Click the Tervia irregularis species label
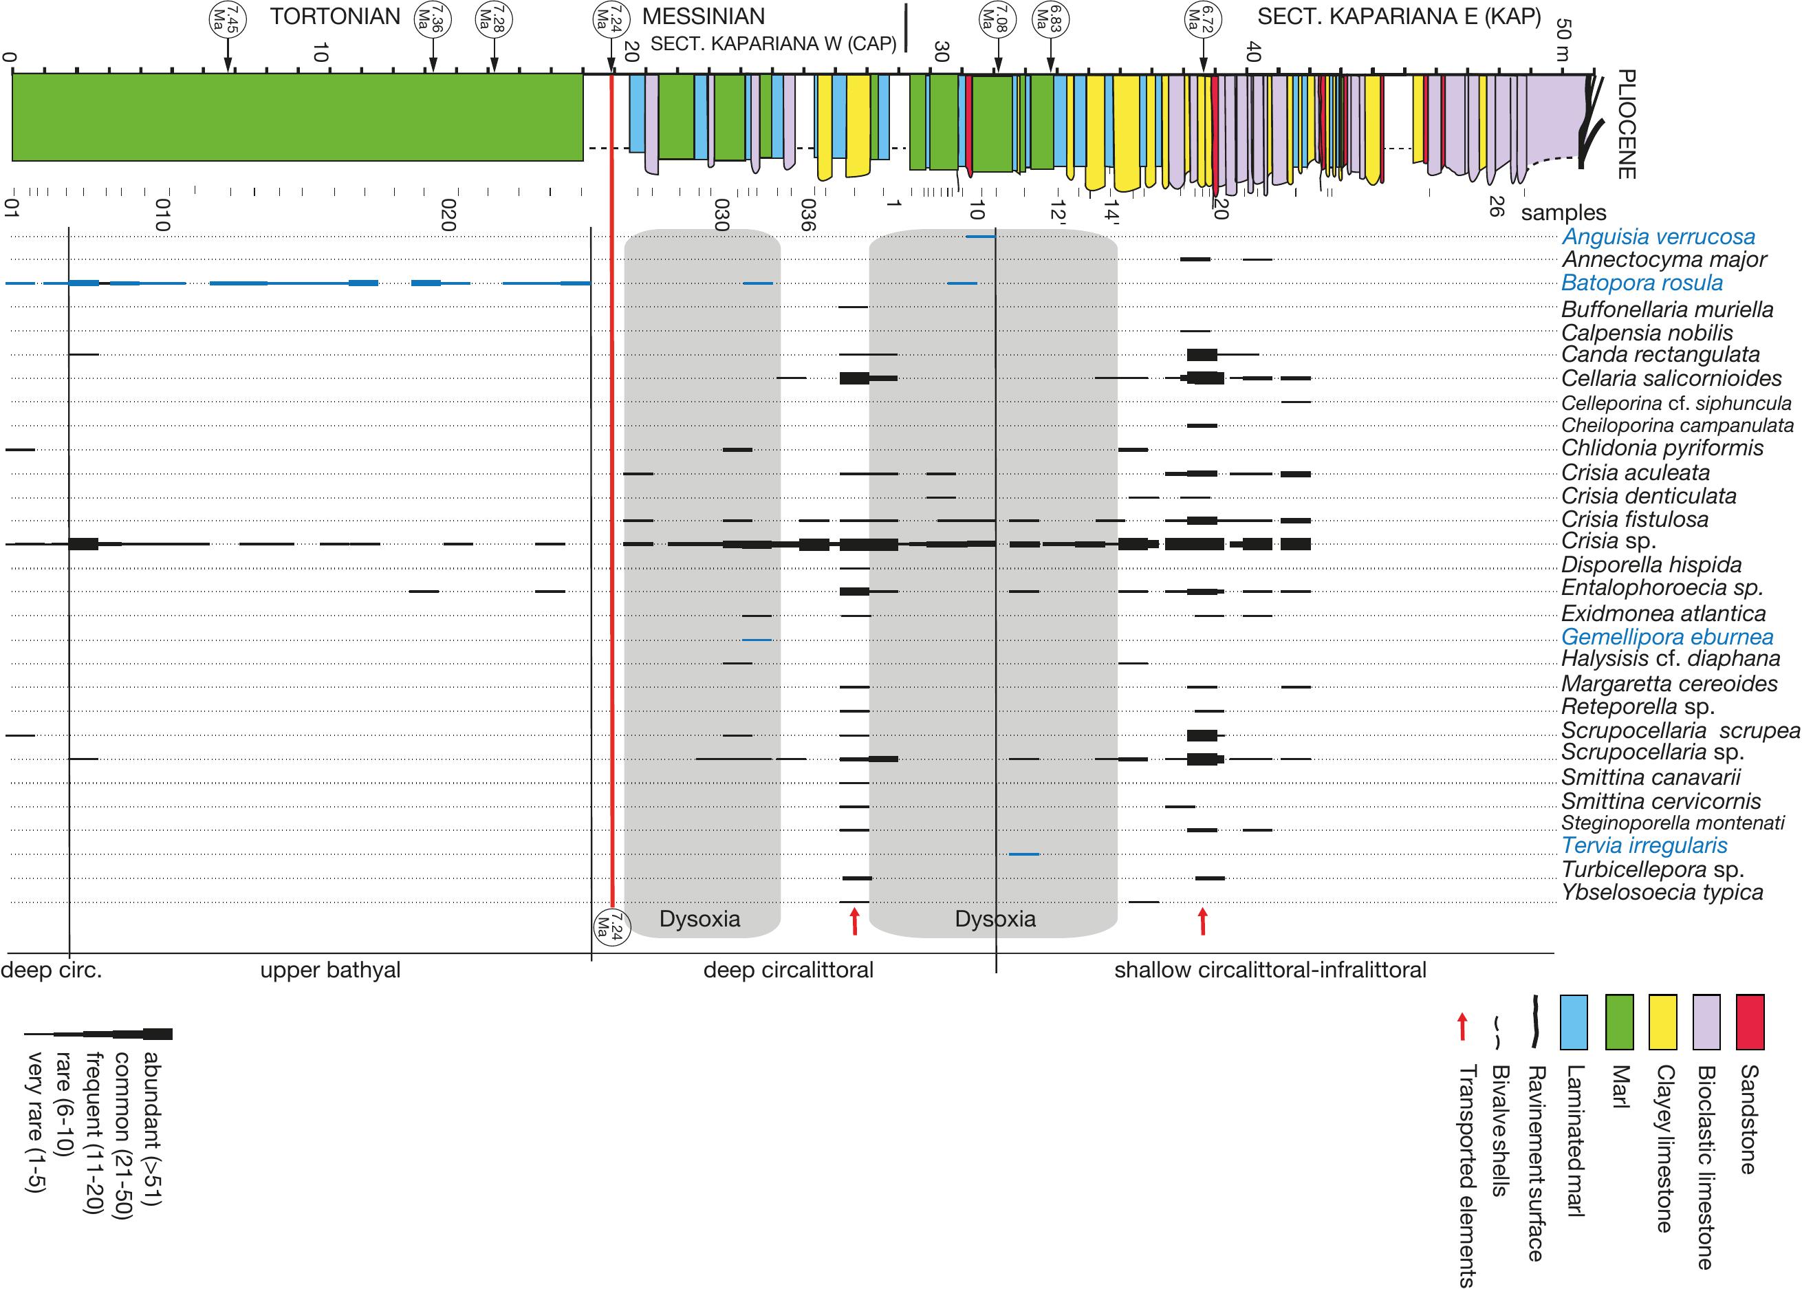 pyautogui.click(x=1644, y=845)
